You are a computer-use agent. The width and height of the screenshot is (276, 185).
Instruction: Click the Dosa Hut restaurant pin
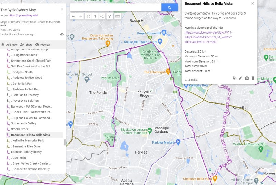tap(108, 43)
